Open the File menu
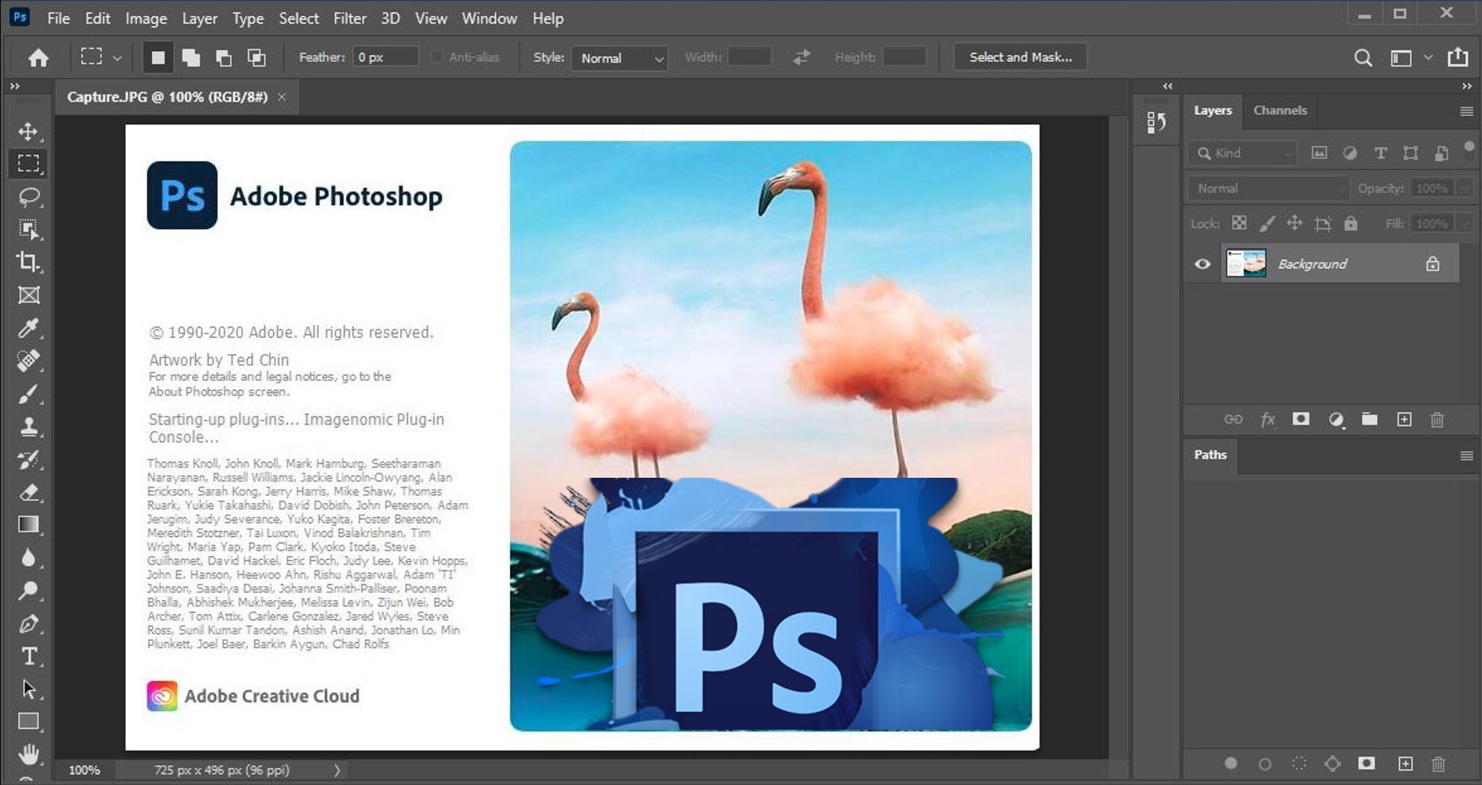This screenshot has width=1482, height=785. (x=58, y=18)
